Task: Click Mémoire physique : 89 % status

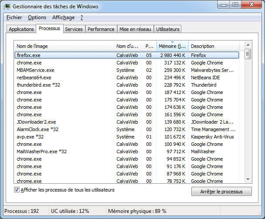Action: click(x=137, y=211)
